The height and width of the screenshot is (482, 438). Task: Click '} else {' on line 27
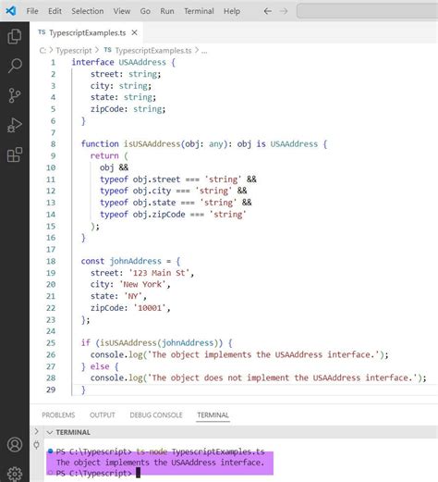100,366
